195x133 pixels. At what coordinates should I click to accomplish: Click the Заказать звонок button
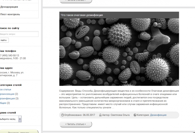click(x=19, y=132)
